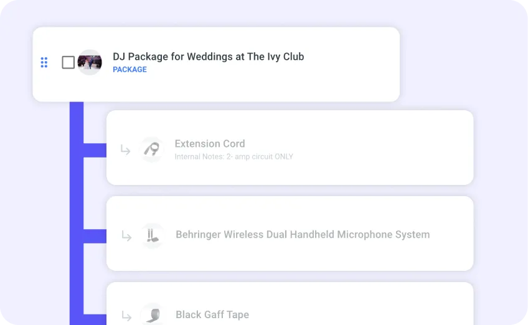Open DJ Package for Weddings title

coord(208,57)
